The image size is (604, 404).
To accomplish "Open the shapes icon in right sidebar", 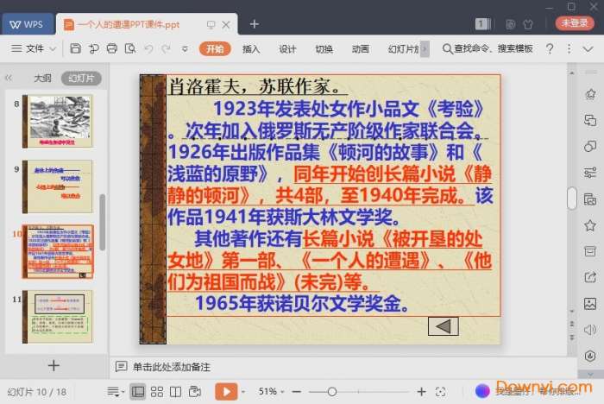I will pos(590,147).
